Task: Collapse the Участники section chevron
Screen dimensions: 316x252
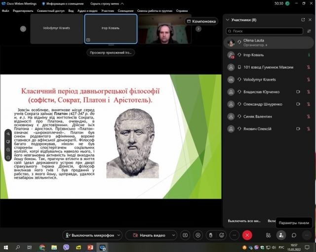Action: click(x=227, y=20)
